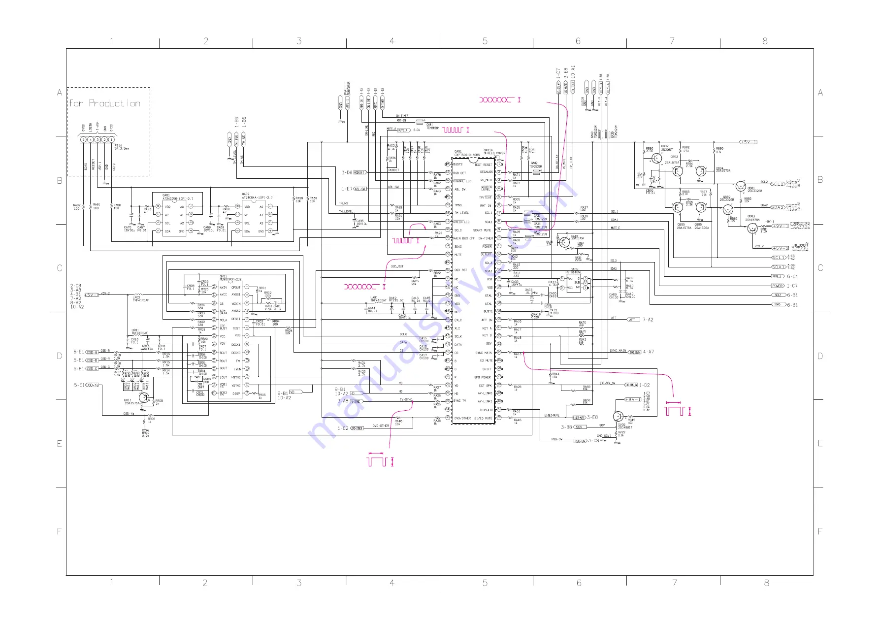
Task: Select the RA30 10k resistor label
Action: click(x=313, y=199)
